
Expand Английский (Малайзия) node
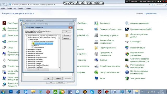(27, 67)
